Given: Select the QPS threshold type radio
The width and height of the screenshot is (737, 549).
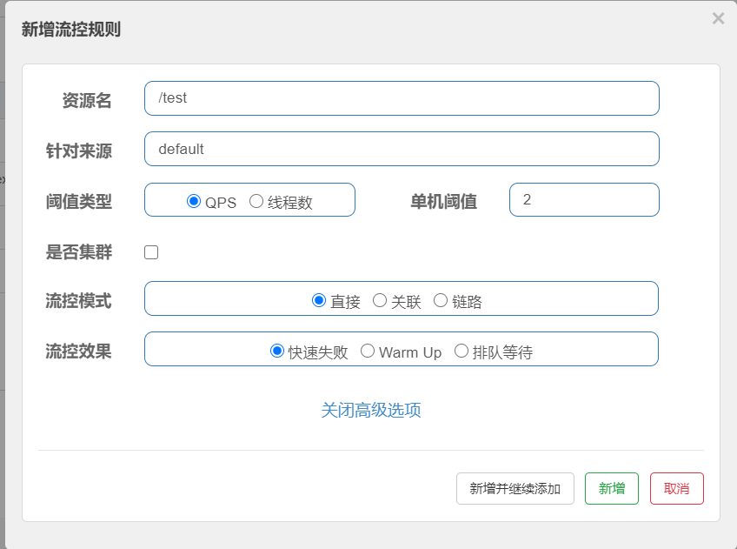Looking at the screenshot, I should (x=194, y=201).
